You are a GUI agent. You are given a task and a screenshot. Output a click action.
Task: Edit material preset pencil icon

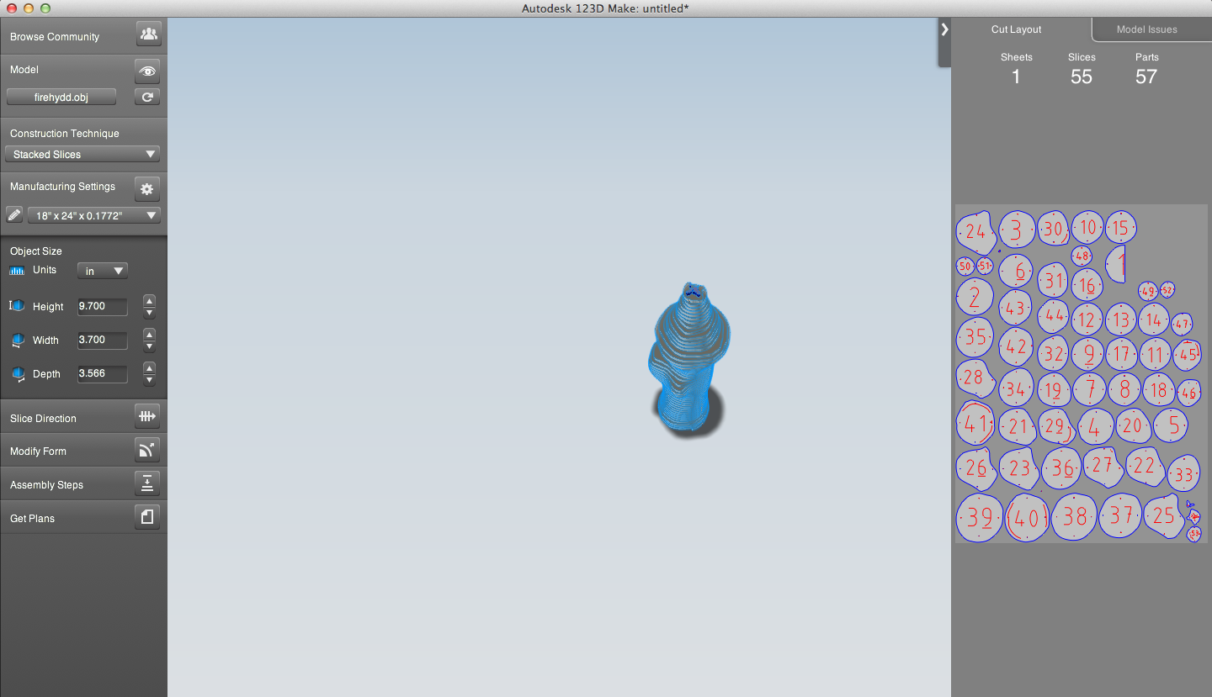coord(14,214)
